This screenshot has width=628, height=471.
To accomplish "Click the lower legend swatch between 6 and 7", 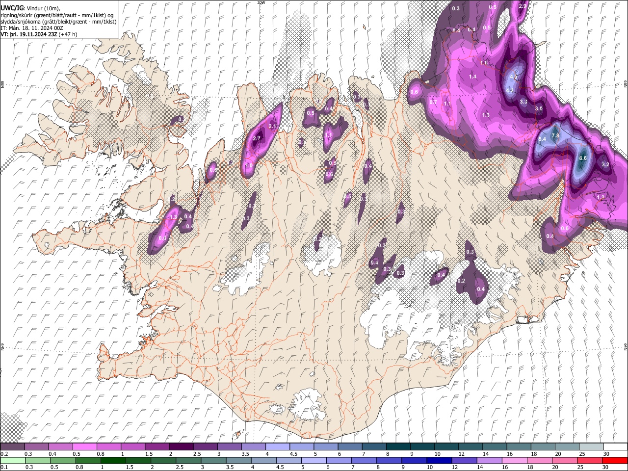I will [x=339, y=460].
